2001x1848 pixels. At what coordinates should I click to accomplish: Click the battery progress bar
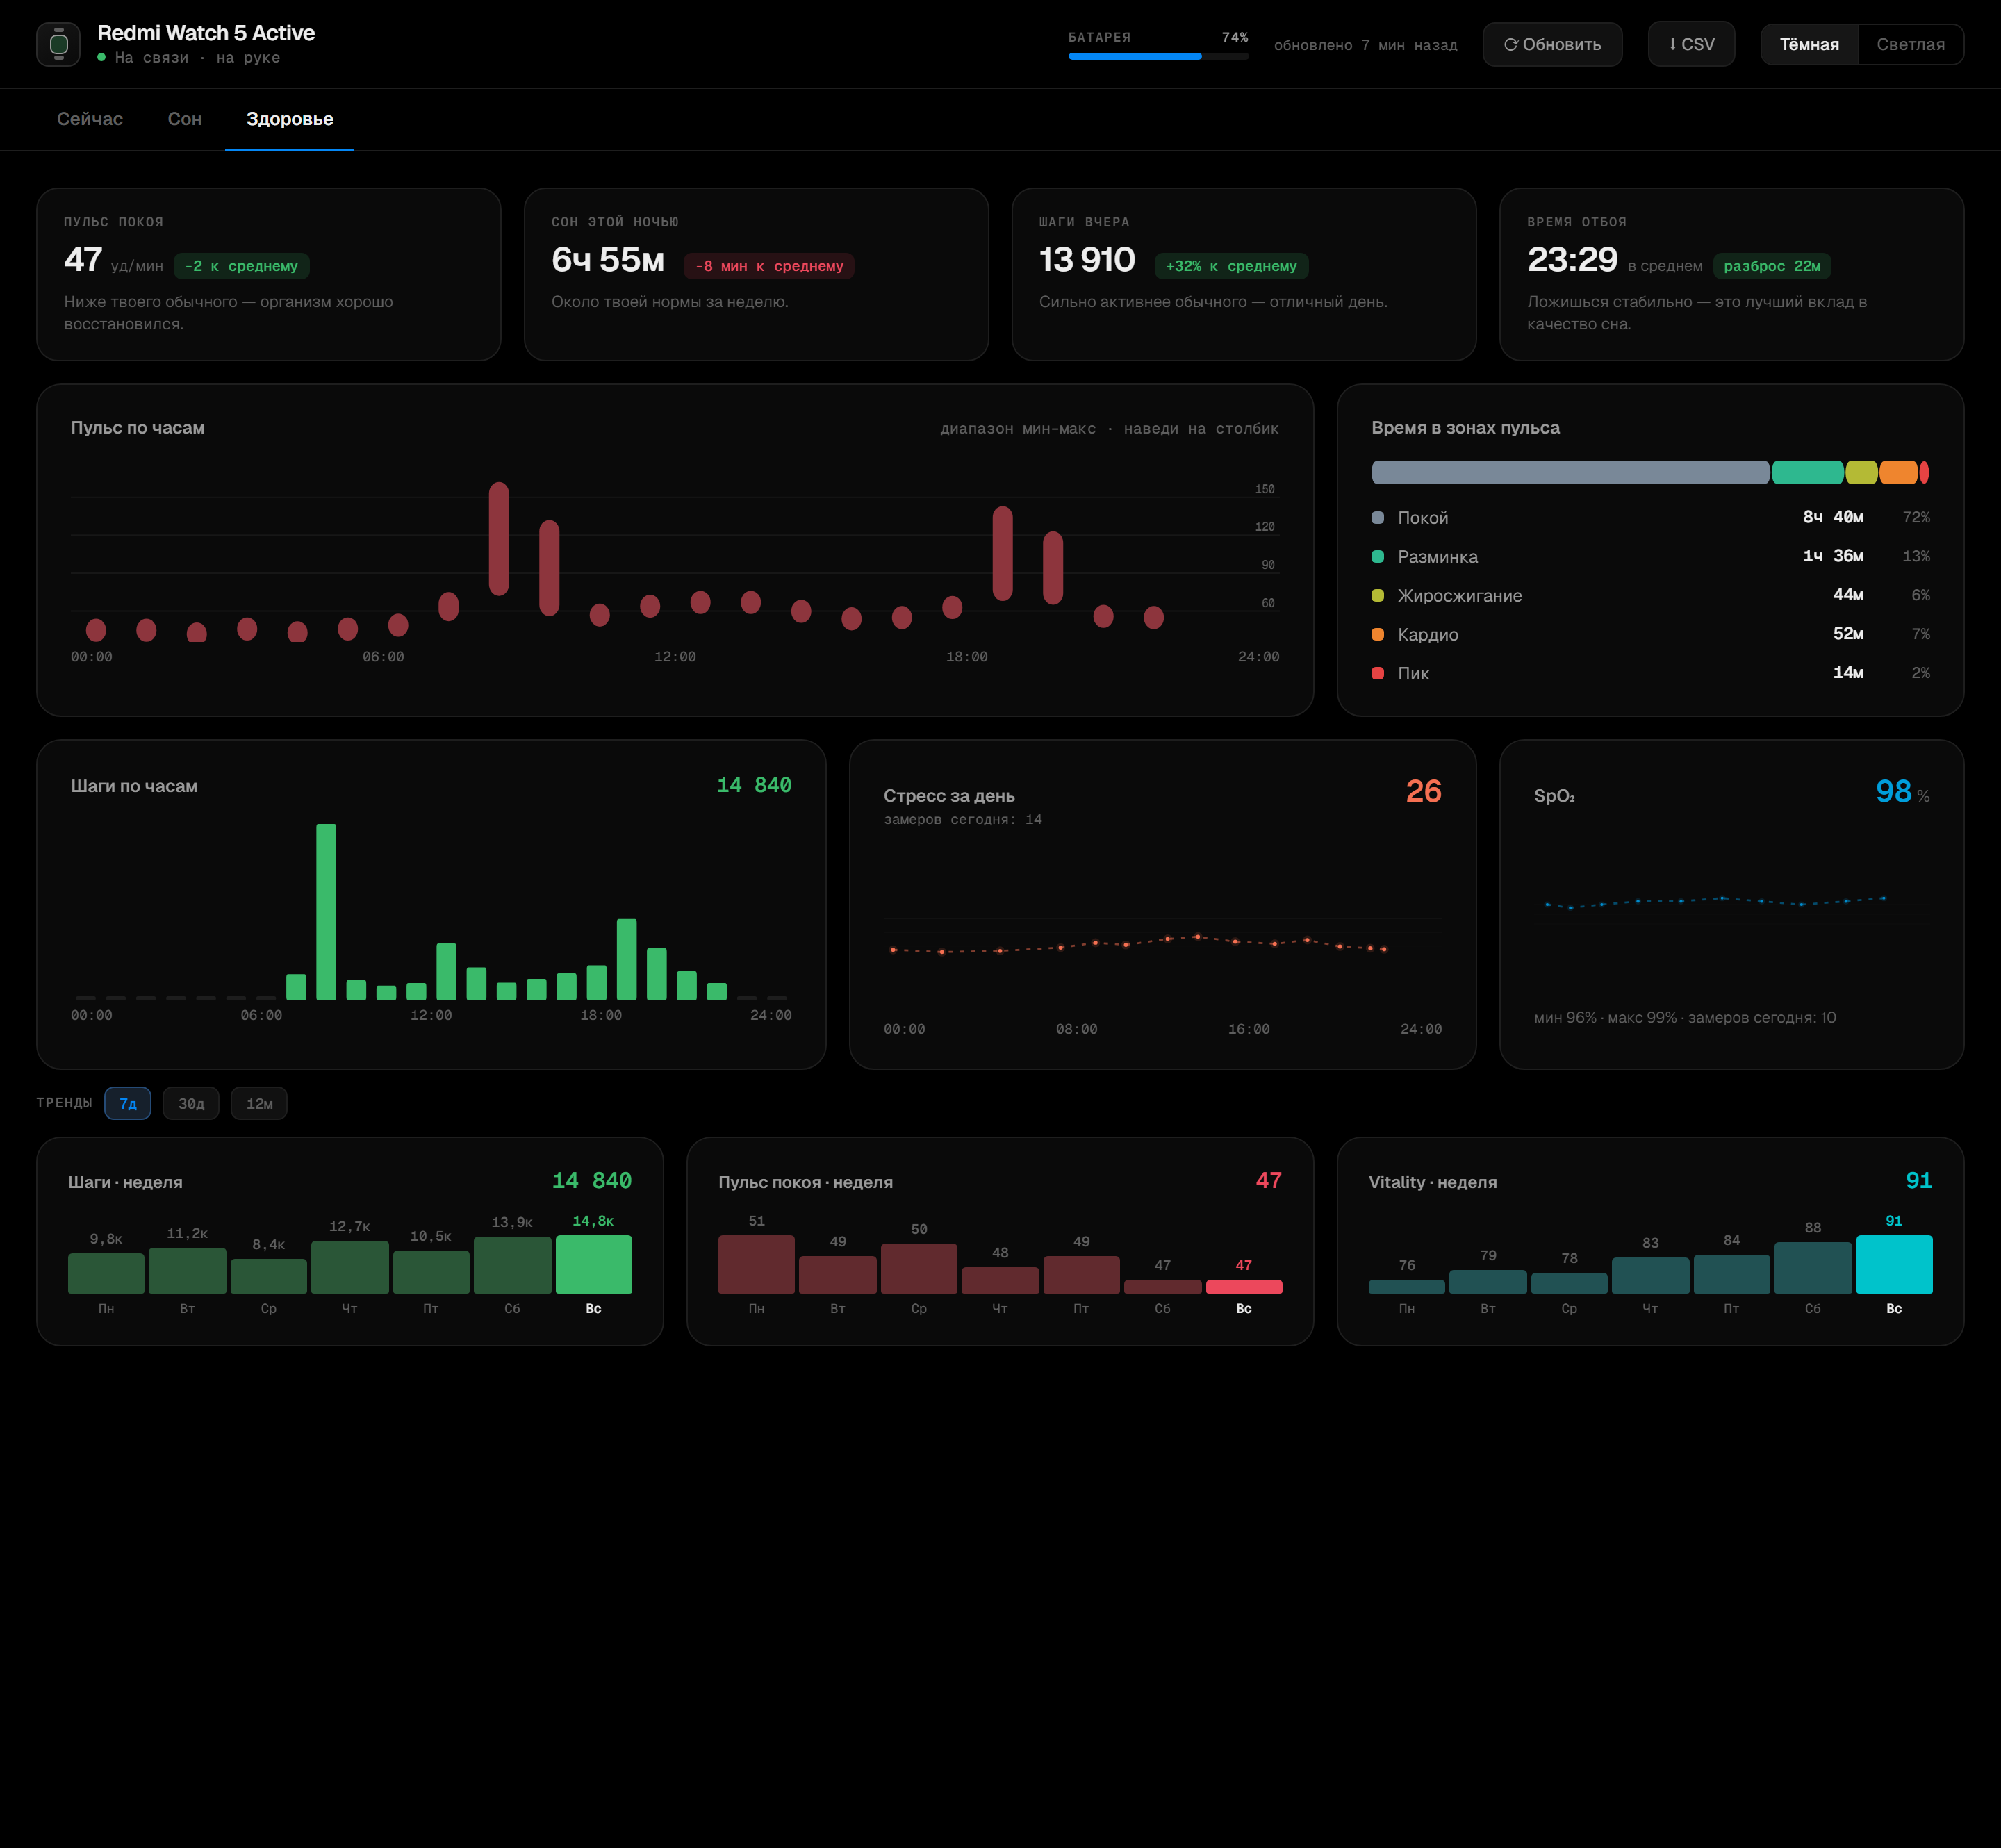pos(1158,56)
